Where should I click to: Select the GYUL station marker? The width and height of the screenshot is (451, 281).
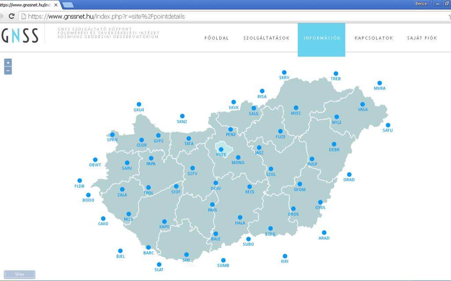[x=321, y=202]
